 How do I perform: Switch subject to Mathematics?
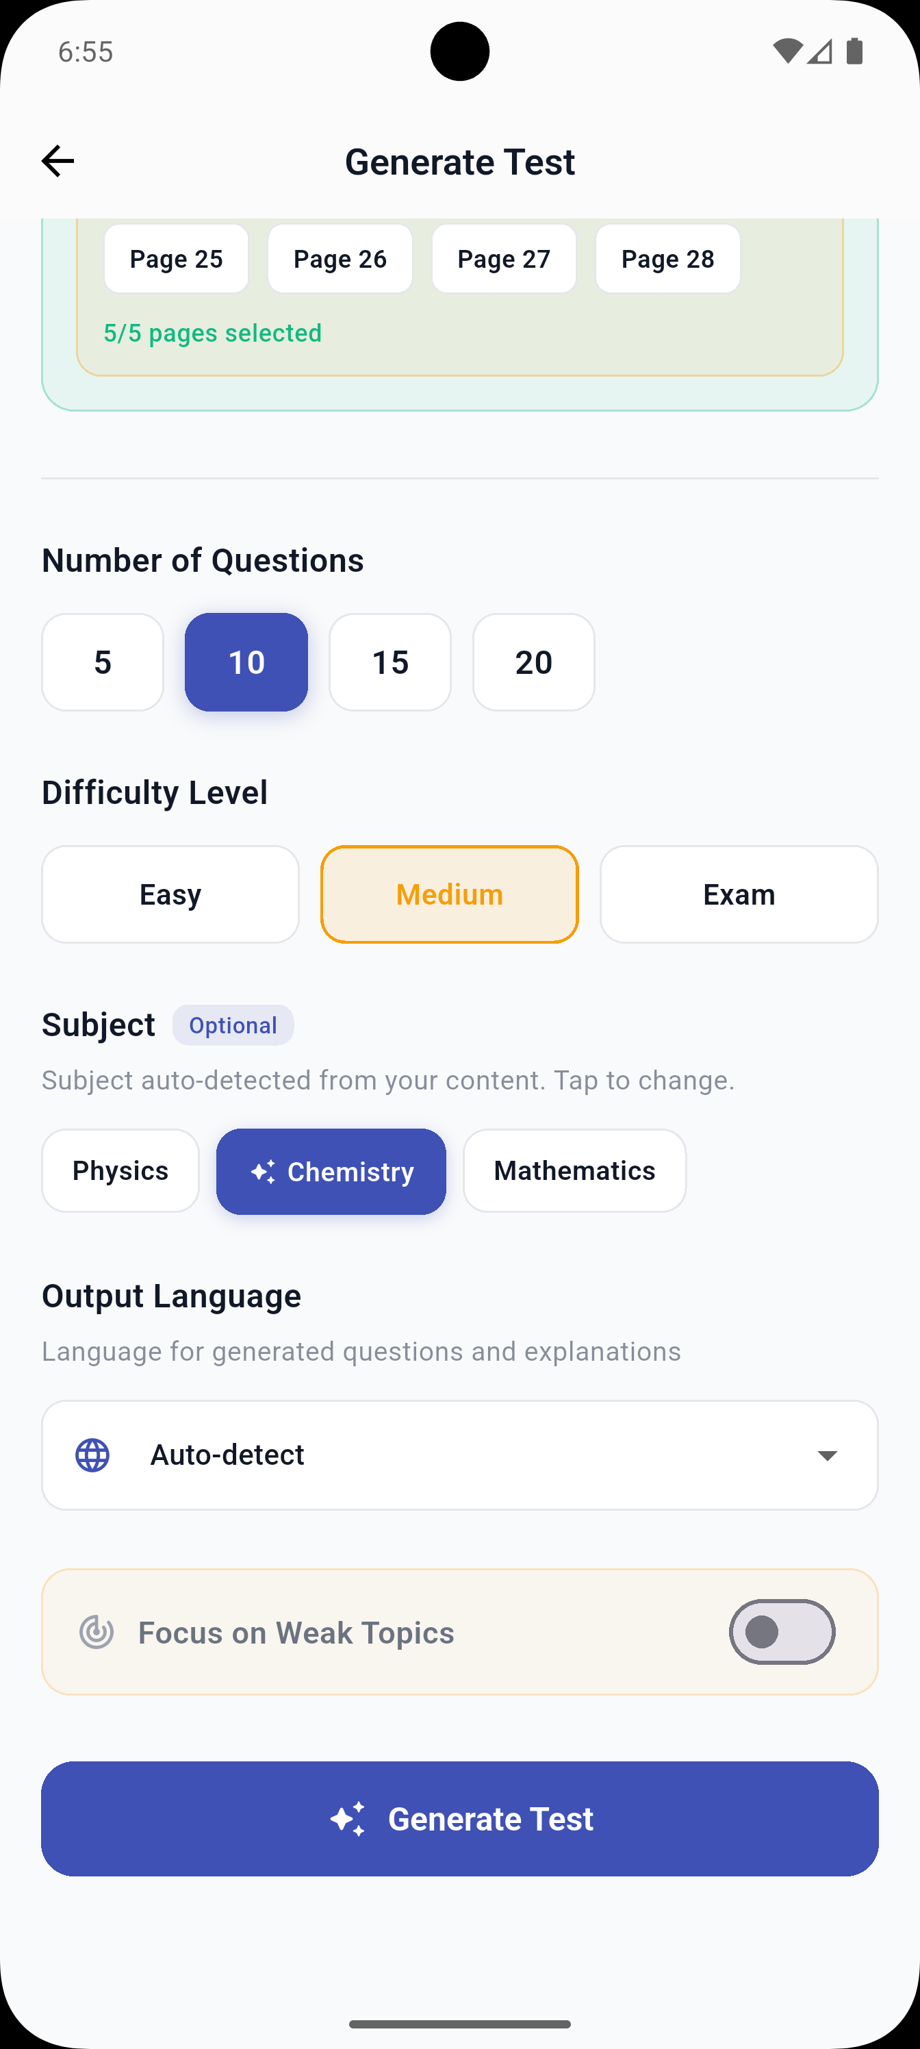[574, 1170]
